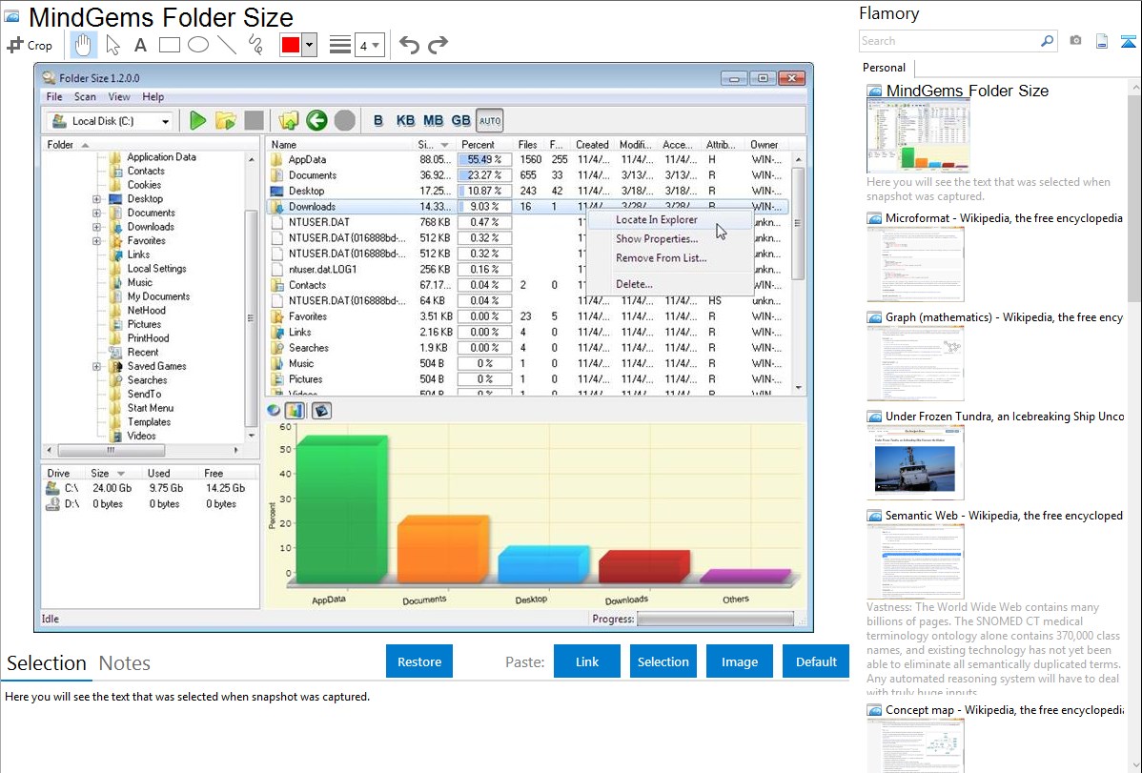Viewport: 1142px width, 773px height.
Task: Click the Default paste button
Action: click(x=816, y=661)
